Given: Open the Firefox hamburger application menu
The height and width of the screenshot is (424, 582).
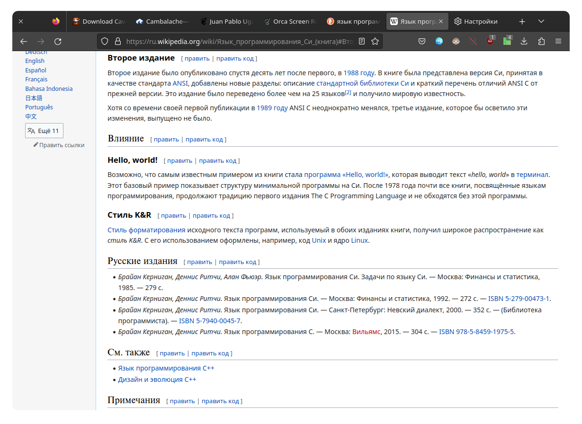Looking at the screenshot, I should click(558, 42).
